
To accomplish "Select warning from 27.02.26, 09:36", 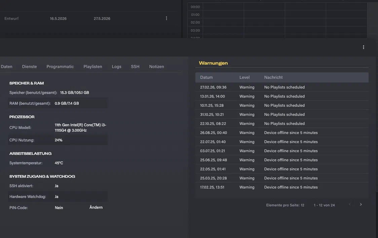I will (x=282, y=87).
